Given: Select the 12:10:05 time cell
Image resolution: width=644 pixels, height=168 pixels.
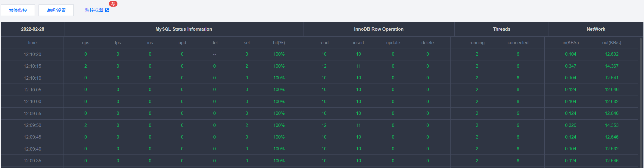Looking at the screenshot, I should pos(33,90).
